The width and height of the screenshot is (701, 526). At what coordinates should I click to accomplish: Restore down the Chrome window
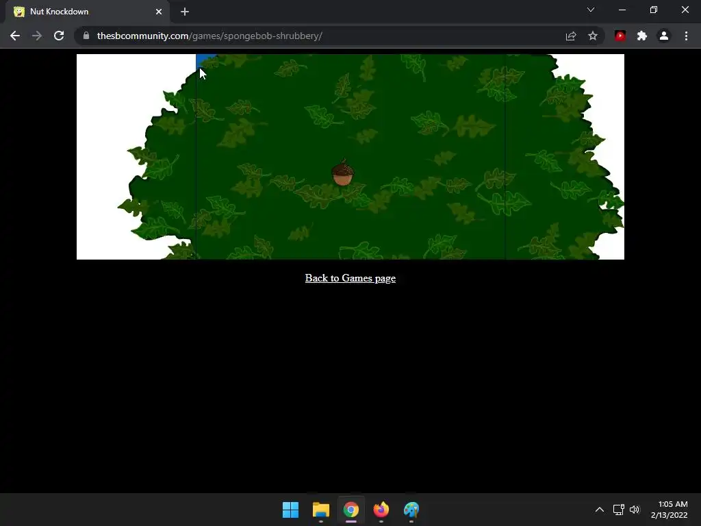pyautogui.click(x=654, y=10)
